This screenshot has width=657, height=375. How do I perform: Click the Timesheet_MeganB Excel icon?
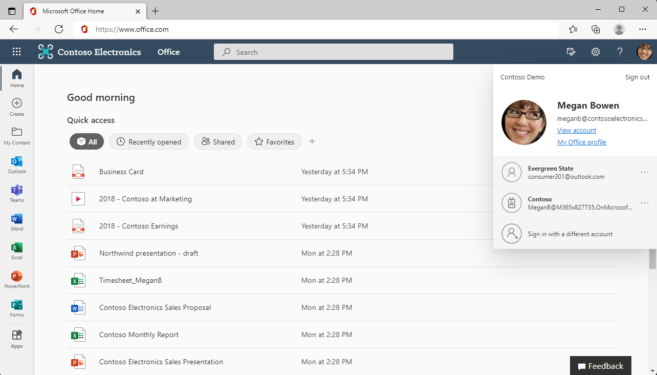click(78, 280)
